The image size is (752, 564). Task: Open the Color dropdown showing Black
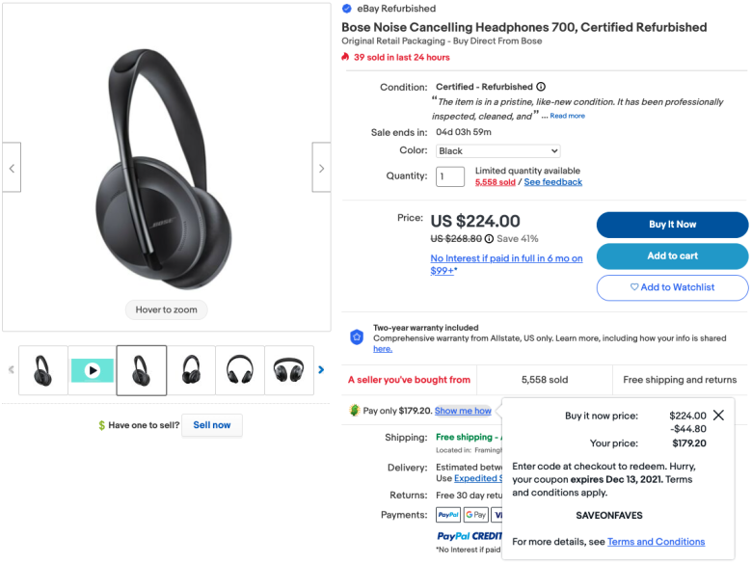497,151
